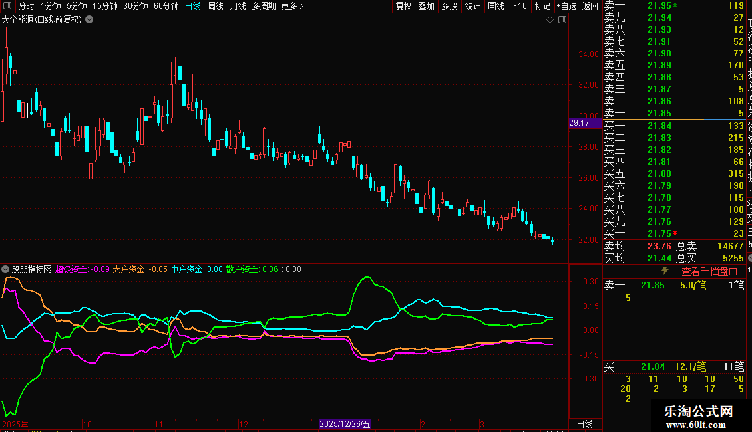Open the 画线 drawing tools
The height and width of the screenshot is (432, 752).
pos(496,7)
